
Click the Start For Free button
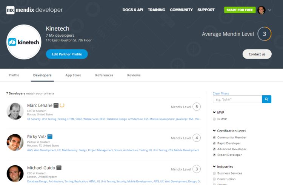240,10
